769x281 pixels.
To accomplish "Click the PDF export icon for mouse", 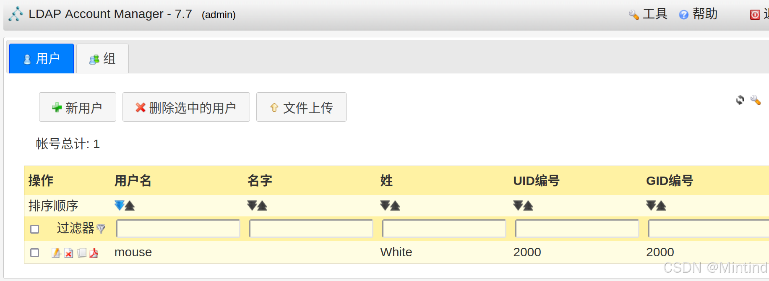I will pyautogui.click(x=94, y=253).
